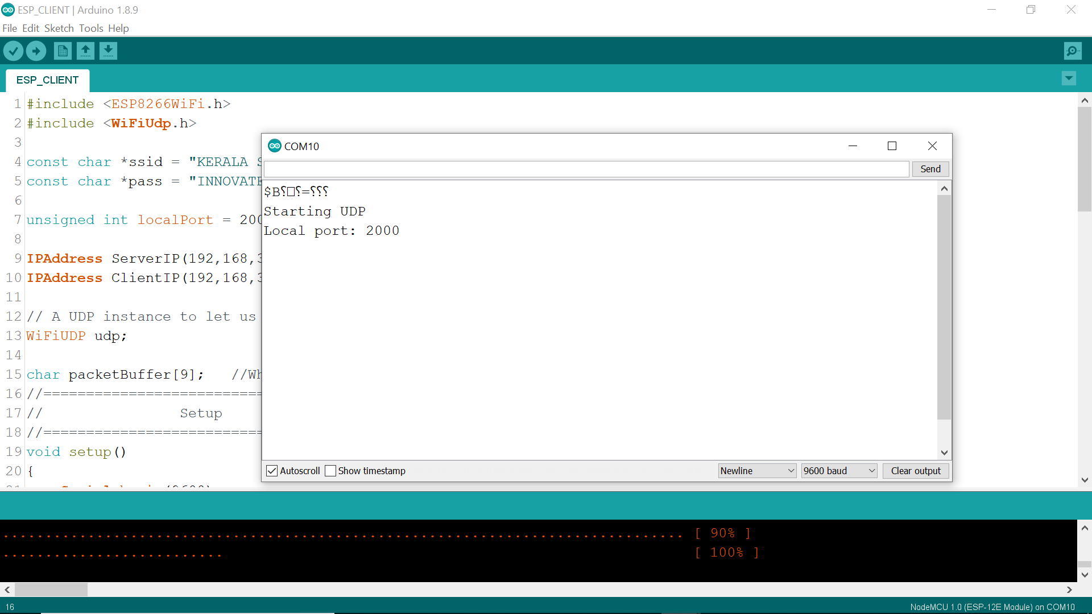Click the console horizontal scrollbar thumb
Viewport: 1092px width, 614px height.
tap(51, 590)
